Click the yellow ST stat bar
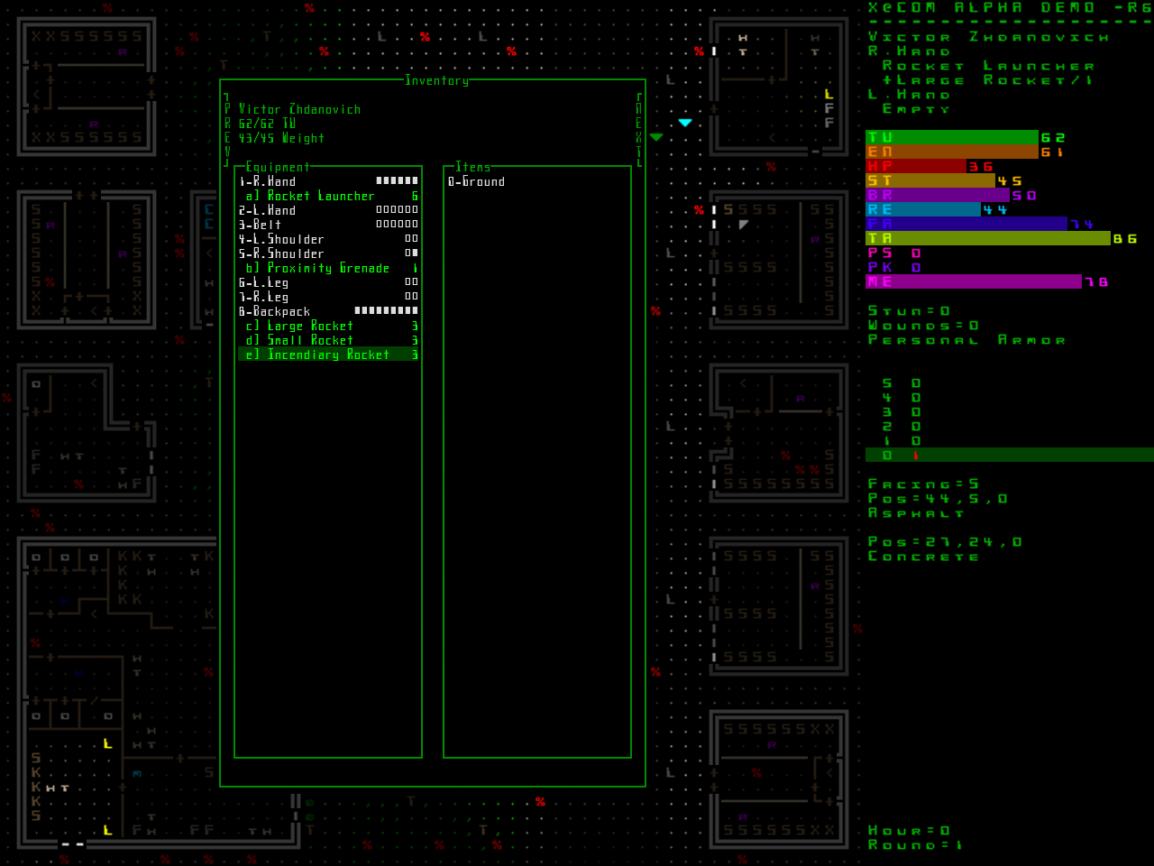This screenshot has width=1154, height=866. click(x=930, y=180)
